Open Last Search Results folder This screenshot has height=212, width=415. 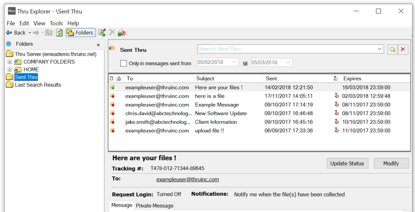(38, 85)
